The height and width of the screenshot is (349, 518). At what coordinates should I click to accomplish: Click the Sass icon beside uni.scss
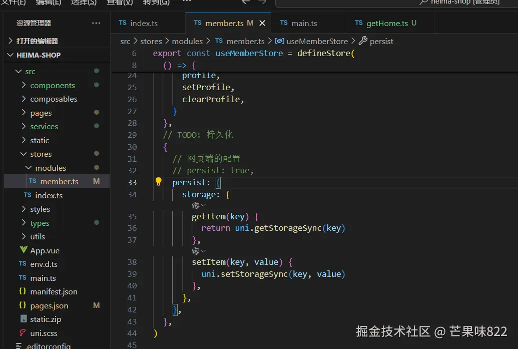tap(23, 332)
